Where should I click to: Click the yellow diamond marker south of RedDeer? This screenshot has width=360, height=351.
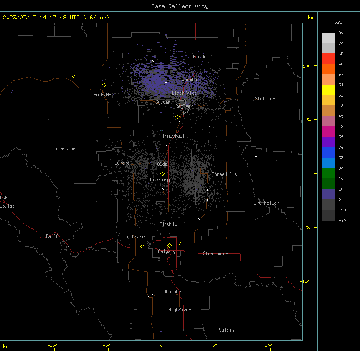pyautogui.click(x=178, y=117)
